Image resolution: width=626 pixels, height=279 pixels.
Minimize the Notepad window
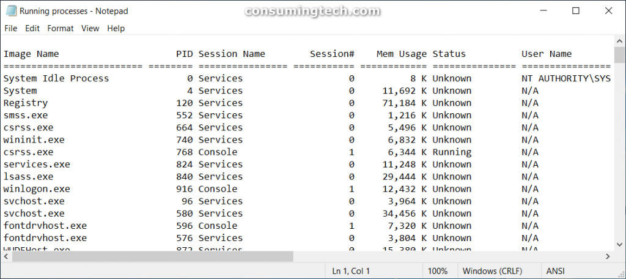[x=543, y=11]
